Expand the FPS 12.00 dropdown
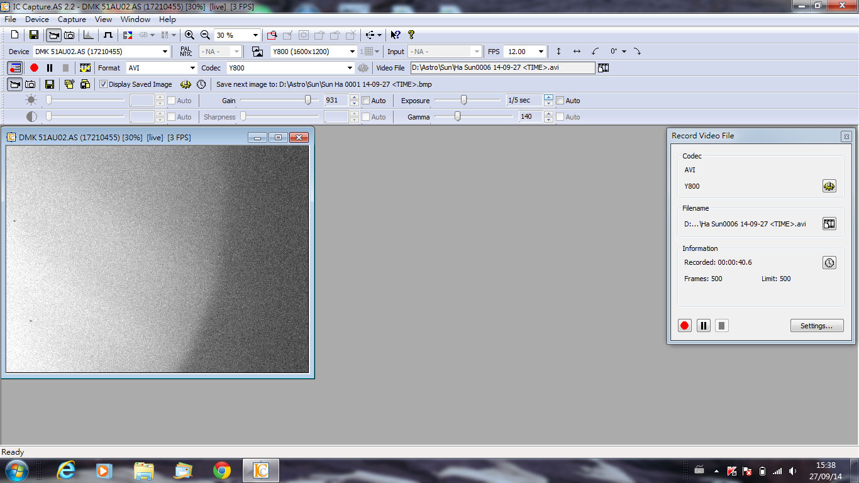The height and width of the screenshot is (483, 859). click(540, 52)
